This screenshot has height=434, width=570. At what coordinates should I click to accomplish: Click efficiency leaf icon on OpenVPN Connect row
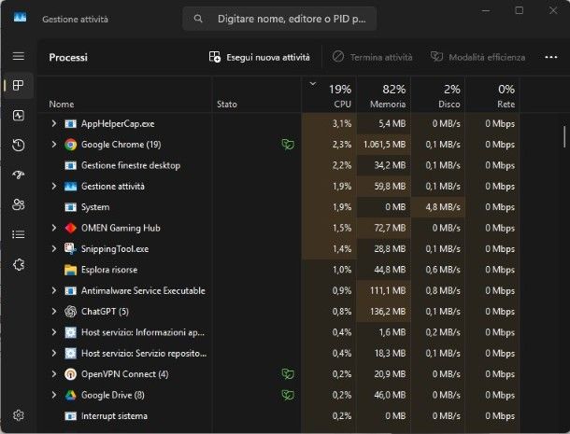coord(288,374)
